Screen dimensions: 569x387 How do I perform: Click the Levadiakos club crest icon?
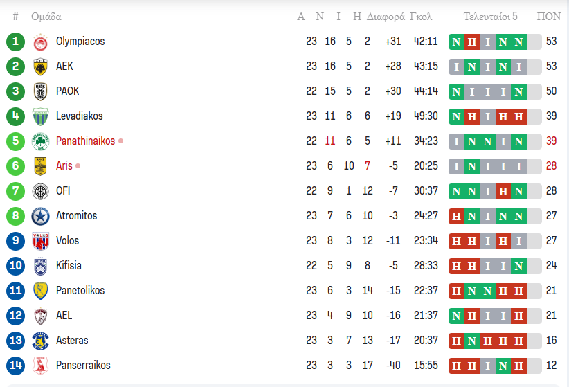[40, 116]
